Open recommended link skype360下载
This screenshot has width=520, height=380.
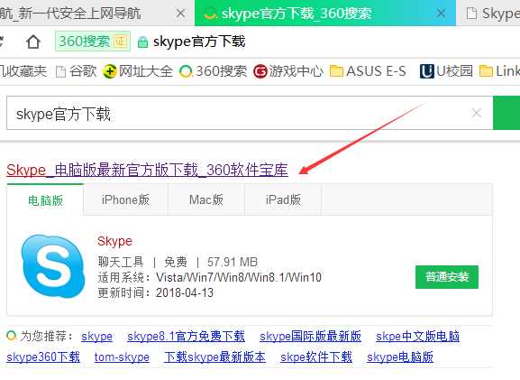click(x=43, y=357)
